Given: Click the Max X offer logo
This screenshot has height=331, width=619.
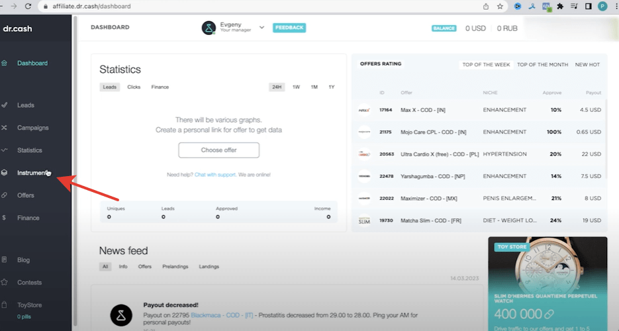Looking at the screenshot, I should click(x=364, y=110).
